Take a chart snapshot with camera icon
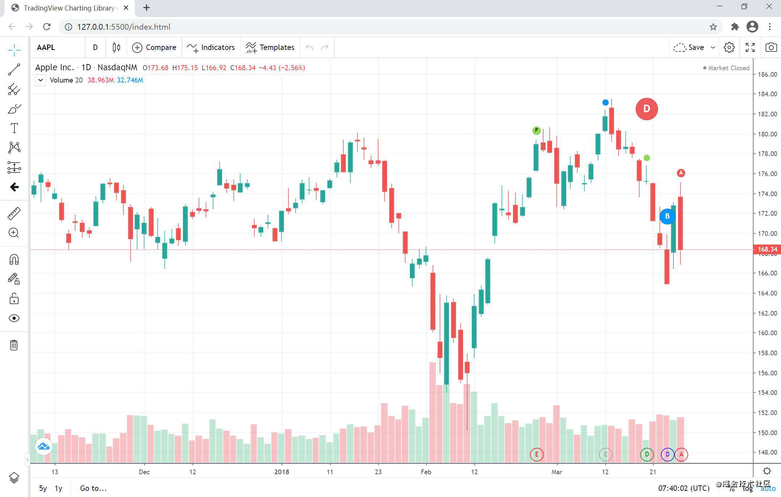Screen dimensions: 781x497 coord(771,47)
